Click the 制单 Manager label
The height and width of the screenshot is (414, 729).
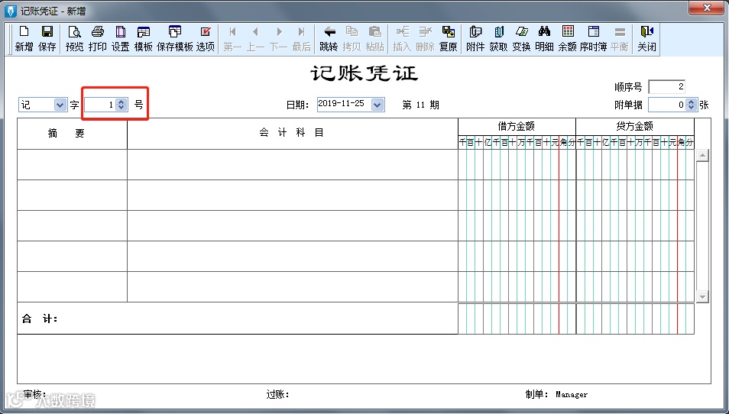[x=556, y=394]
